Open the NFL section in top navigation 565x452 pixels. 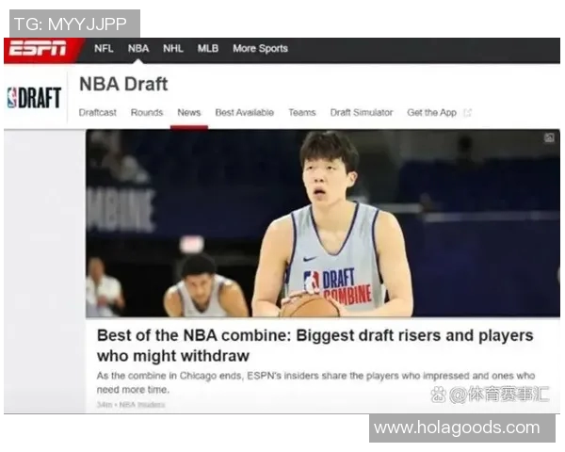[104, 49]
